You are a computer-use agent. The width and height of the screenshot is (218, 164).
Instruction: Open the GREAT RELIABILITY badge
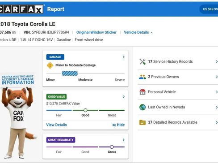(61, 140)
